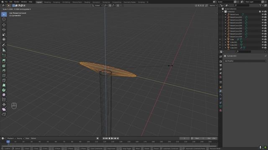Select the Smooth vertices tool
268x150 pixels.
coord(4,95)
